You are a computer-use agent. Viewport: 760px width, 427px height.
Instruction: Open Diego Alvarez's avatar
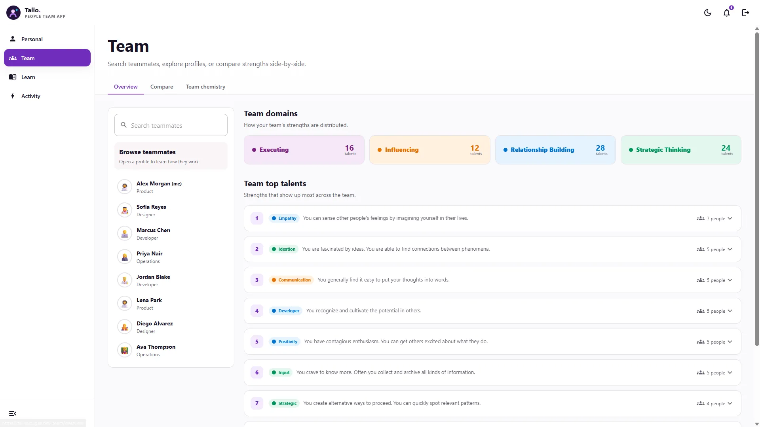pos(125,327)
